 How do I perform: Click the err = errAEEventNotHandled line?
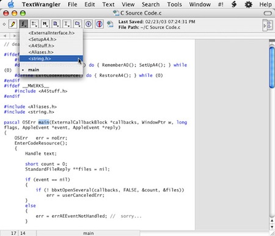point(89,216)
